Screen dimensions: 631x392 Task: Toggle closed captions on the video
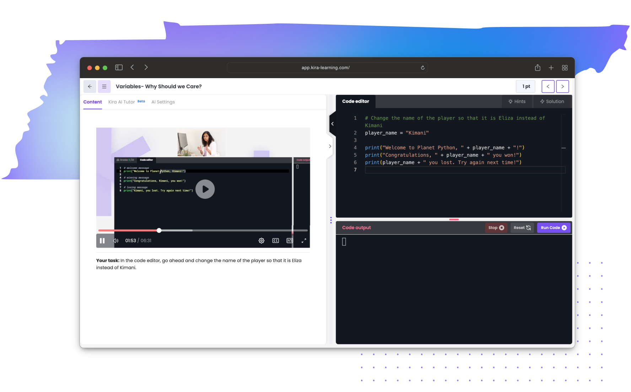275,241
